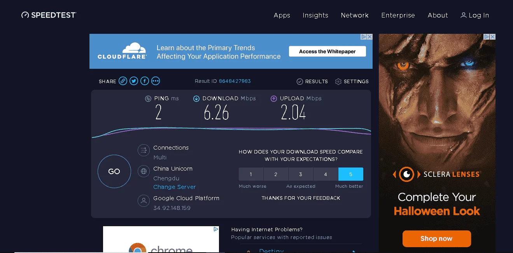Viewport: 513px width, 253px height.
Task: Click Log In text
Action: point(479,15)
